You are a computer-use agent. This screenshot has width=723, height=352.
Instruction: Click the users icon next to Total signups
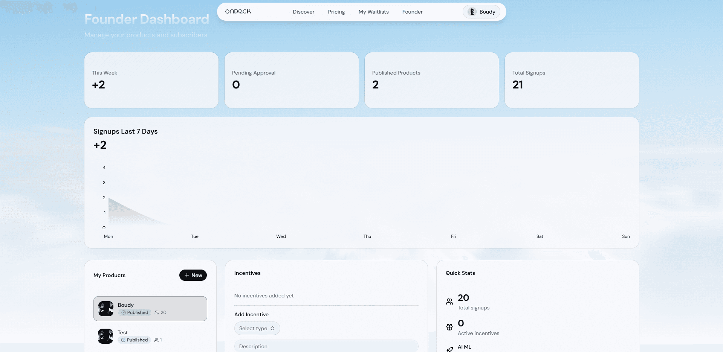click(449, 301)
